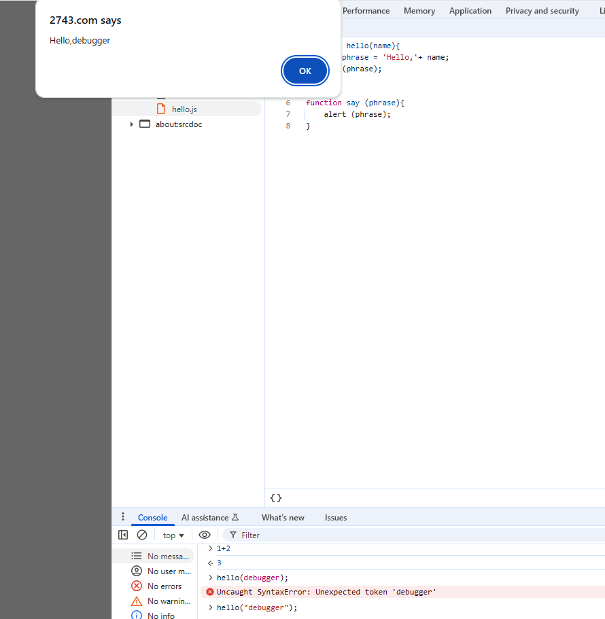Pretty print the source with braces icon

tap(275, 498)
